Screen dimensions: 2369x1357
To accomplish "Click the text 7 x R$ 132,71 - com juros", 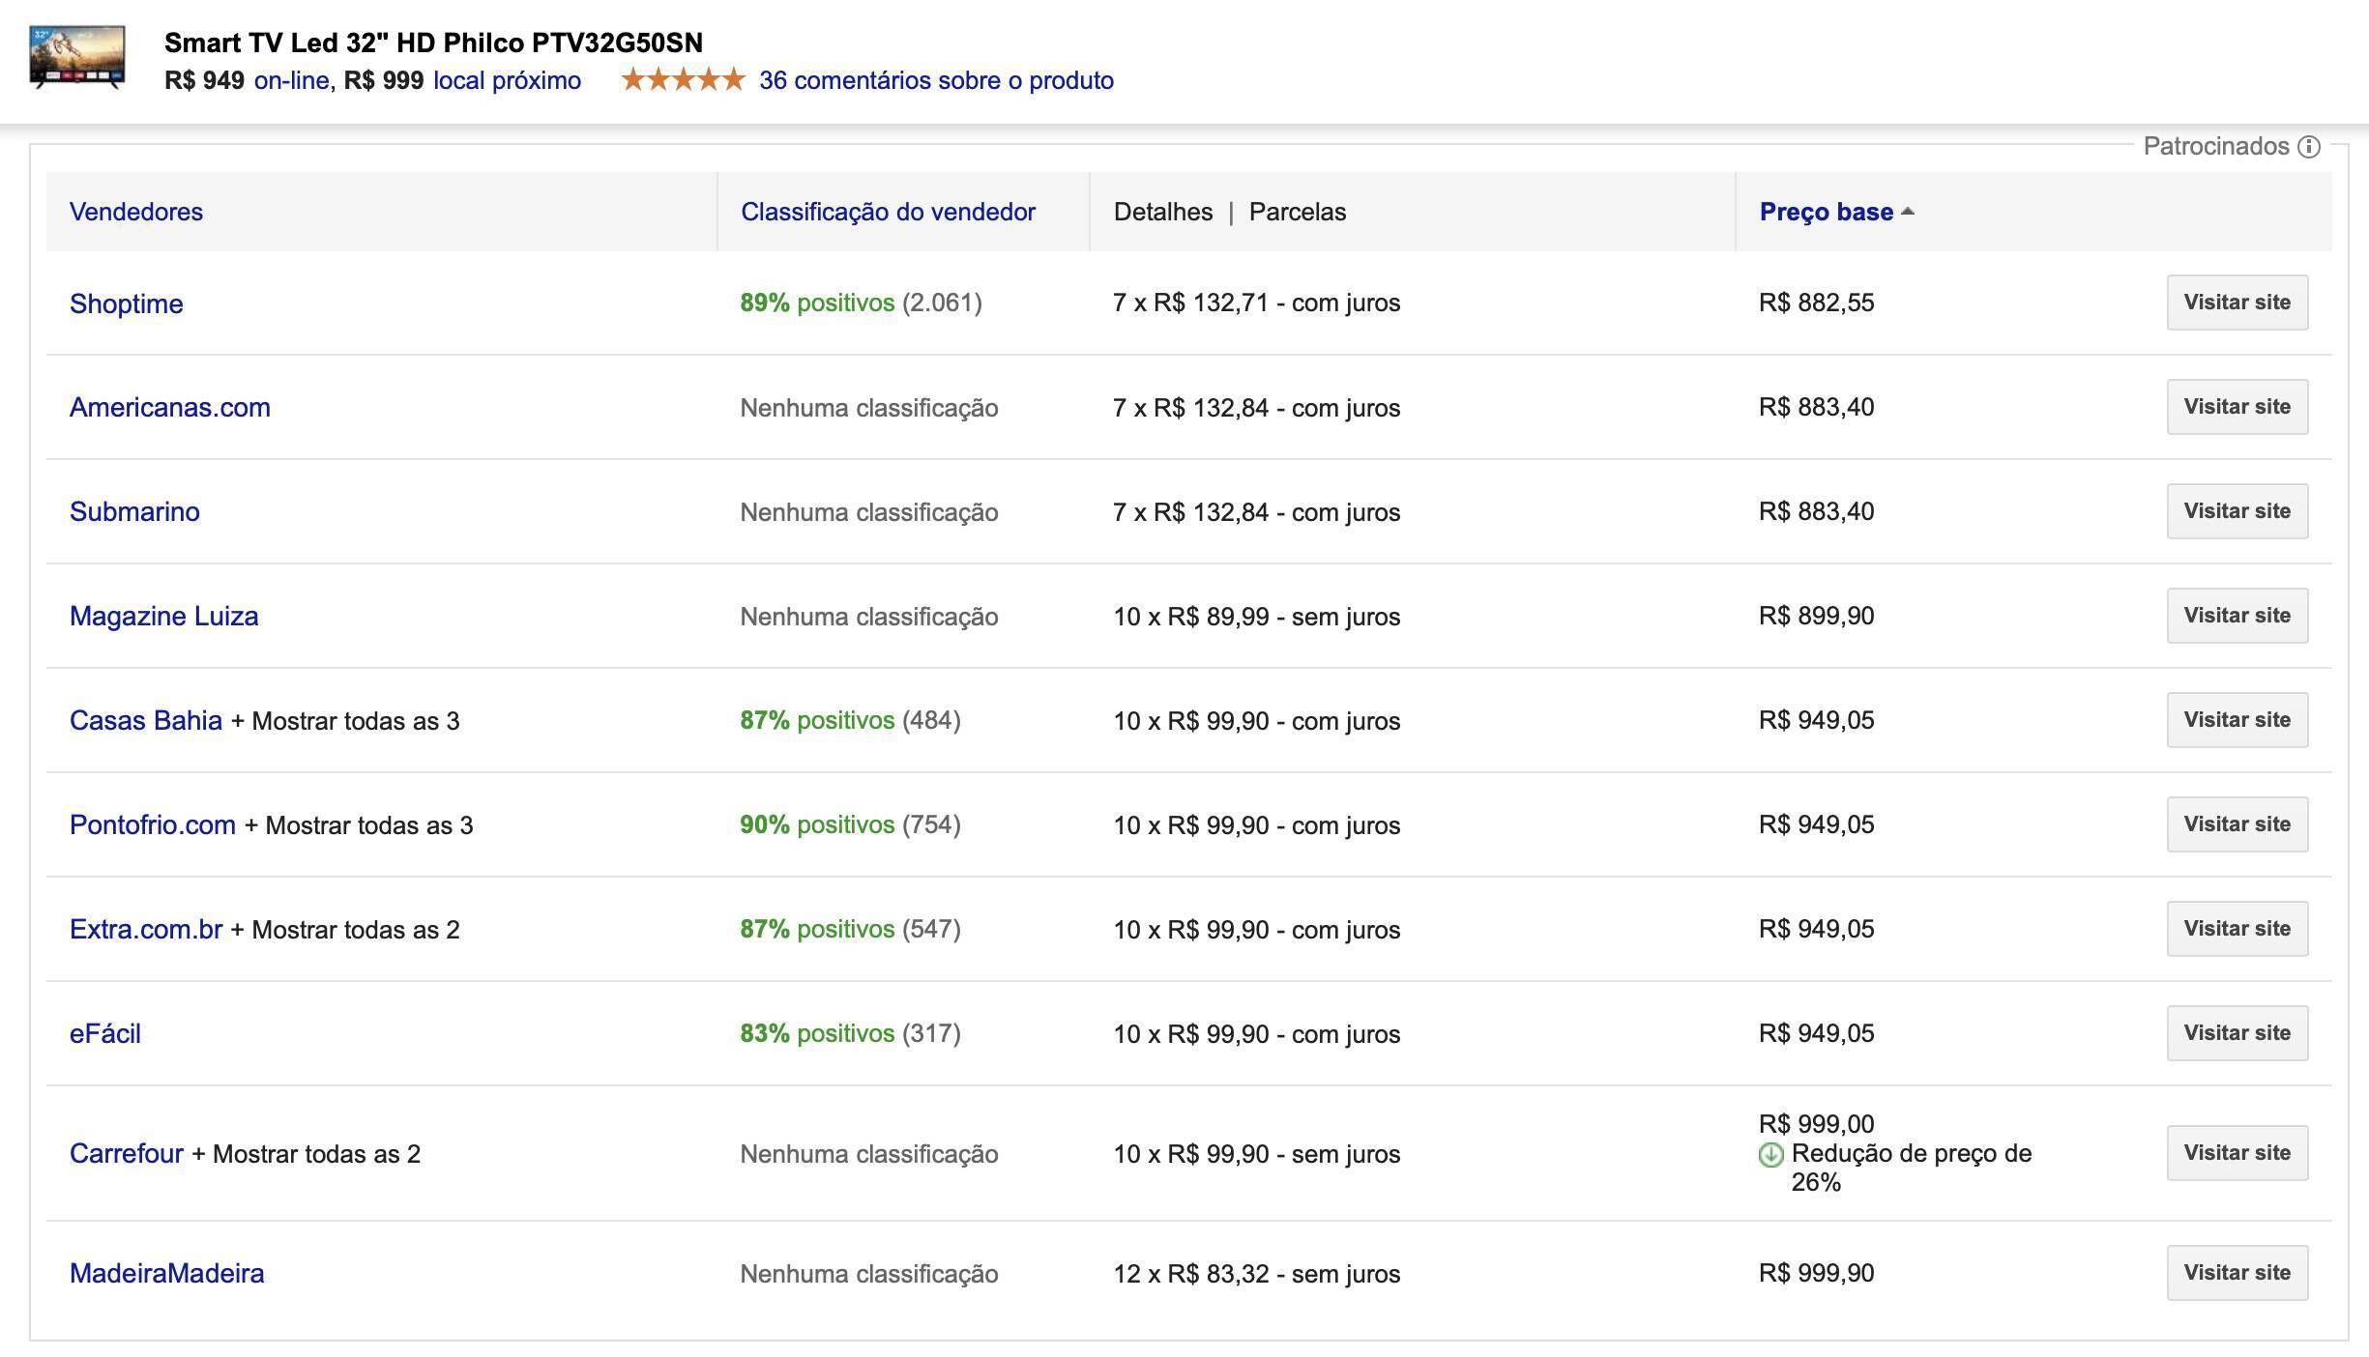I will pyautogui.click(x=1256, y=303).
